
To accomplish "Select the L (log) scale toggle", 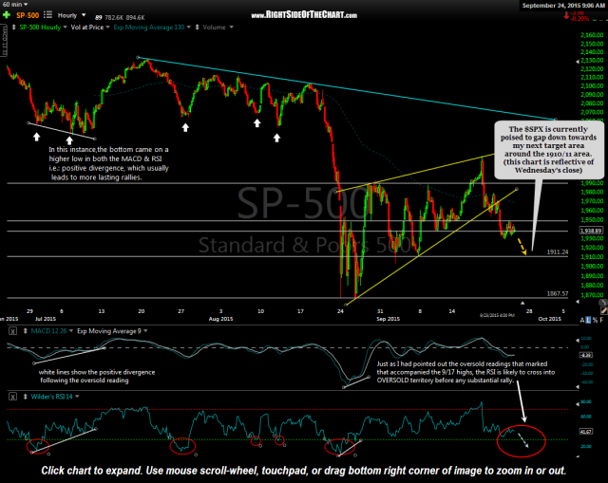I will click(x=588, y=320).
